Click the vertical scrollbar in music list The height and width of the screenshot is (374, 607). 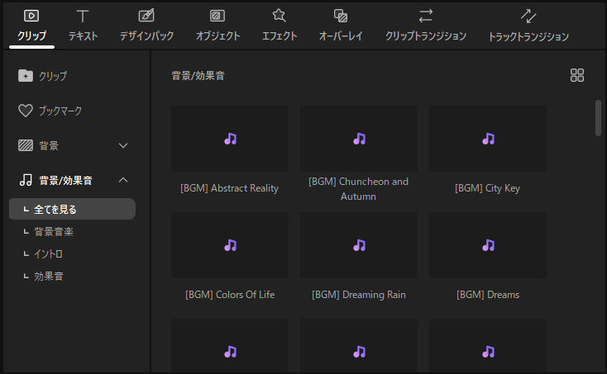coord(598,117)
